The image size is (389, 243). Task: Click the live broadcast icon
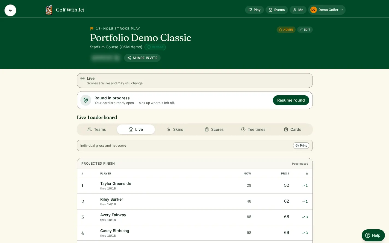[82, 78]
